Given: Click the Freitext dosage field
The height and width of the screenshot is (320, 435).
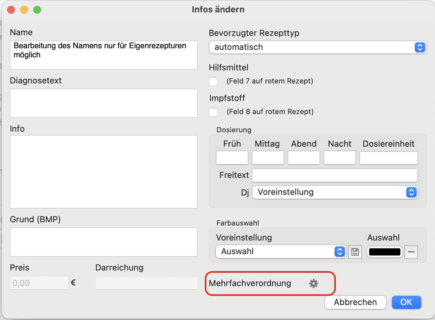Looking at the screenshot, I should (335, 175).
